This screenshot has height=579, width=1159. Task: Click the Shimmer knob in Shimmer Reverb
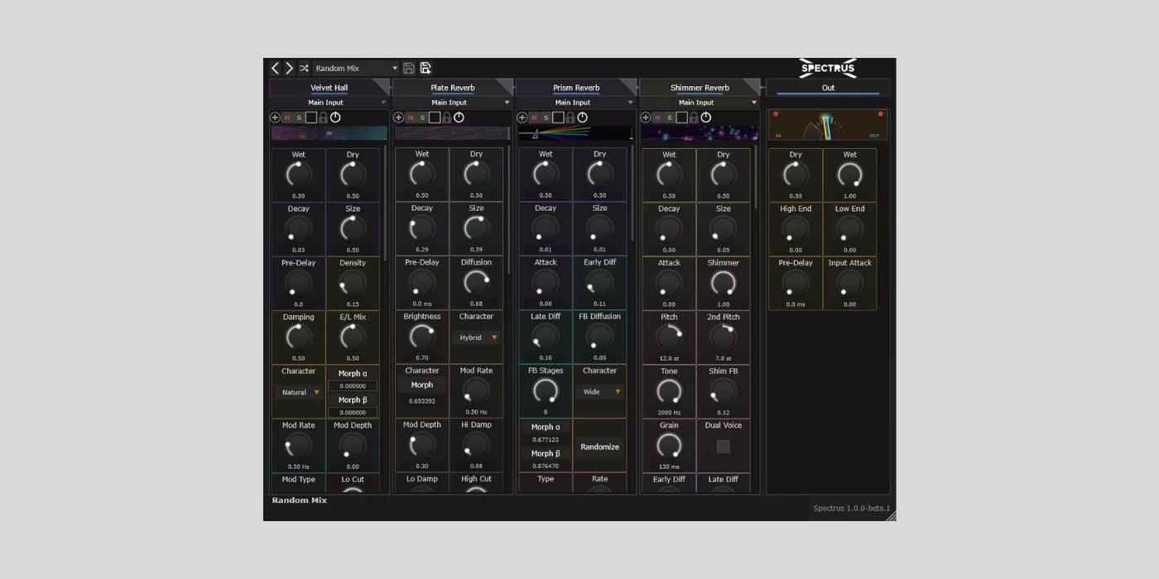(723, 284)
